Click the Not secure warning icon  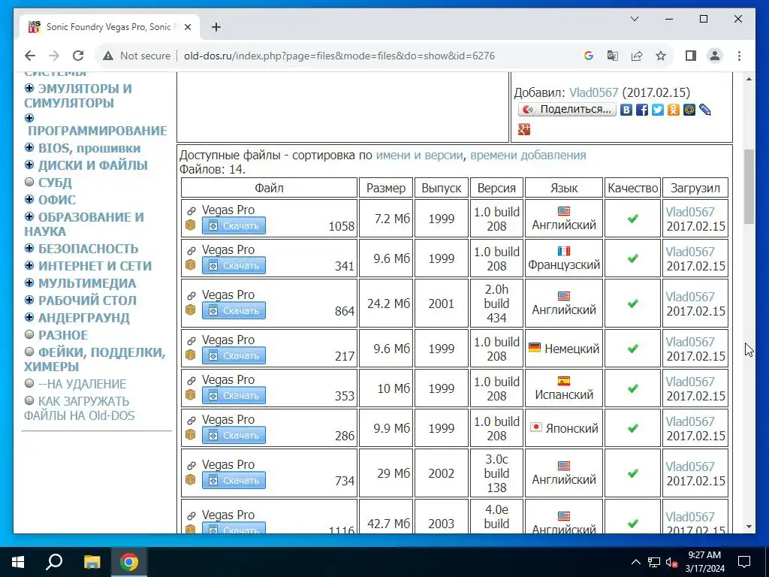point(108,56)
